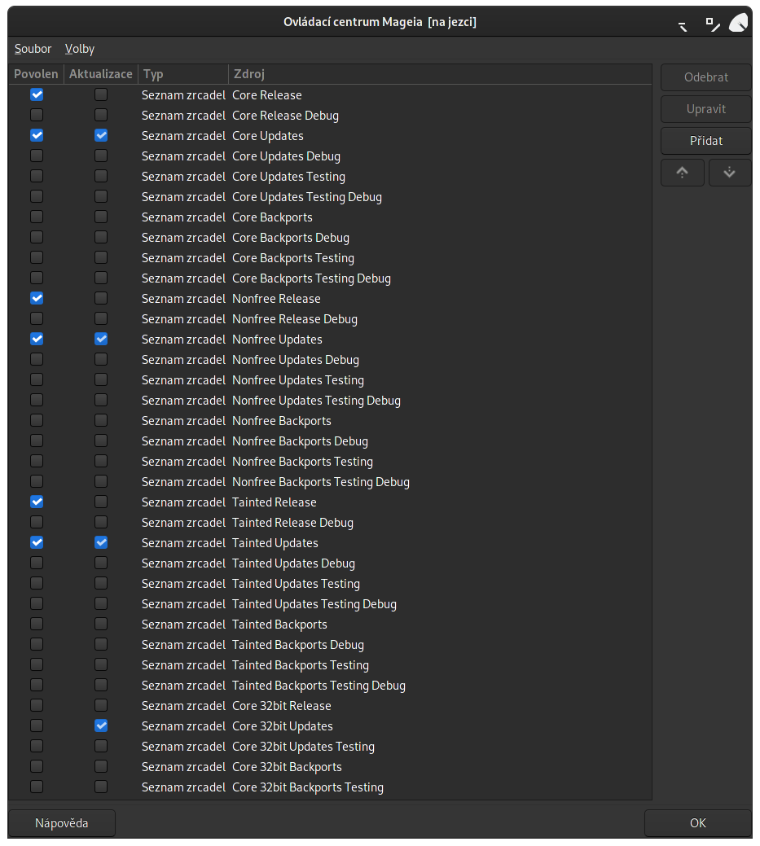Click the Odebrat button
The width and height of the screenshot is (760, 846).
point(706,77)
